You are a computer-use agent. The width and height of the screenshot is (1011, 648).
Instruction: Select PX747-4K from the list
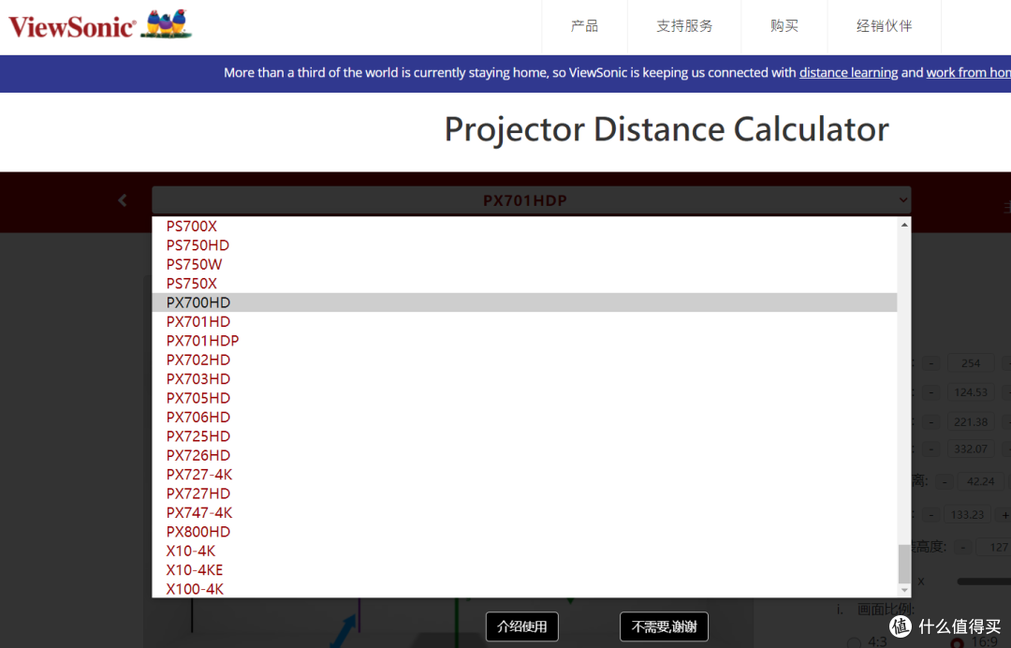click(x=524, y=512)
